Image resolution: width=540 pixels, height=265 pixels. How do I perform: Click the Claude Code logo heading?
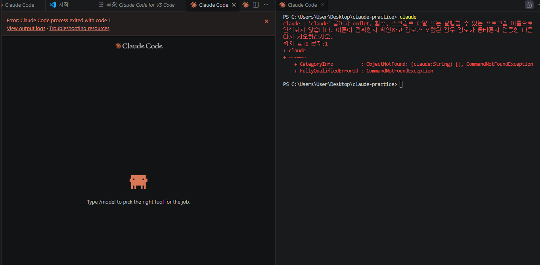click(x=139, y=46)
